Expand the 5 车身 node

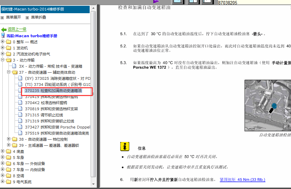2,157
